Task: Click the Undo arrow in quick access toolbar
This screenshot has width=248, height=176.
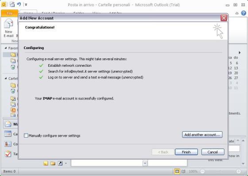Action: [19, 4]
